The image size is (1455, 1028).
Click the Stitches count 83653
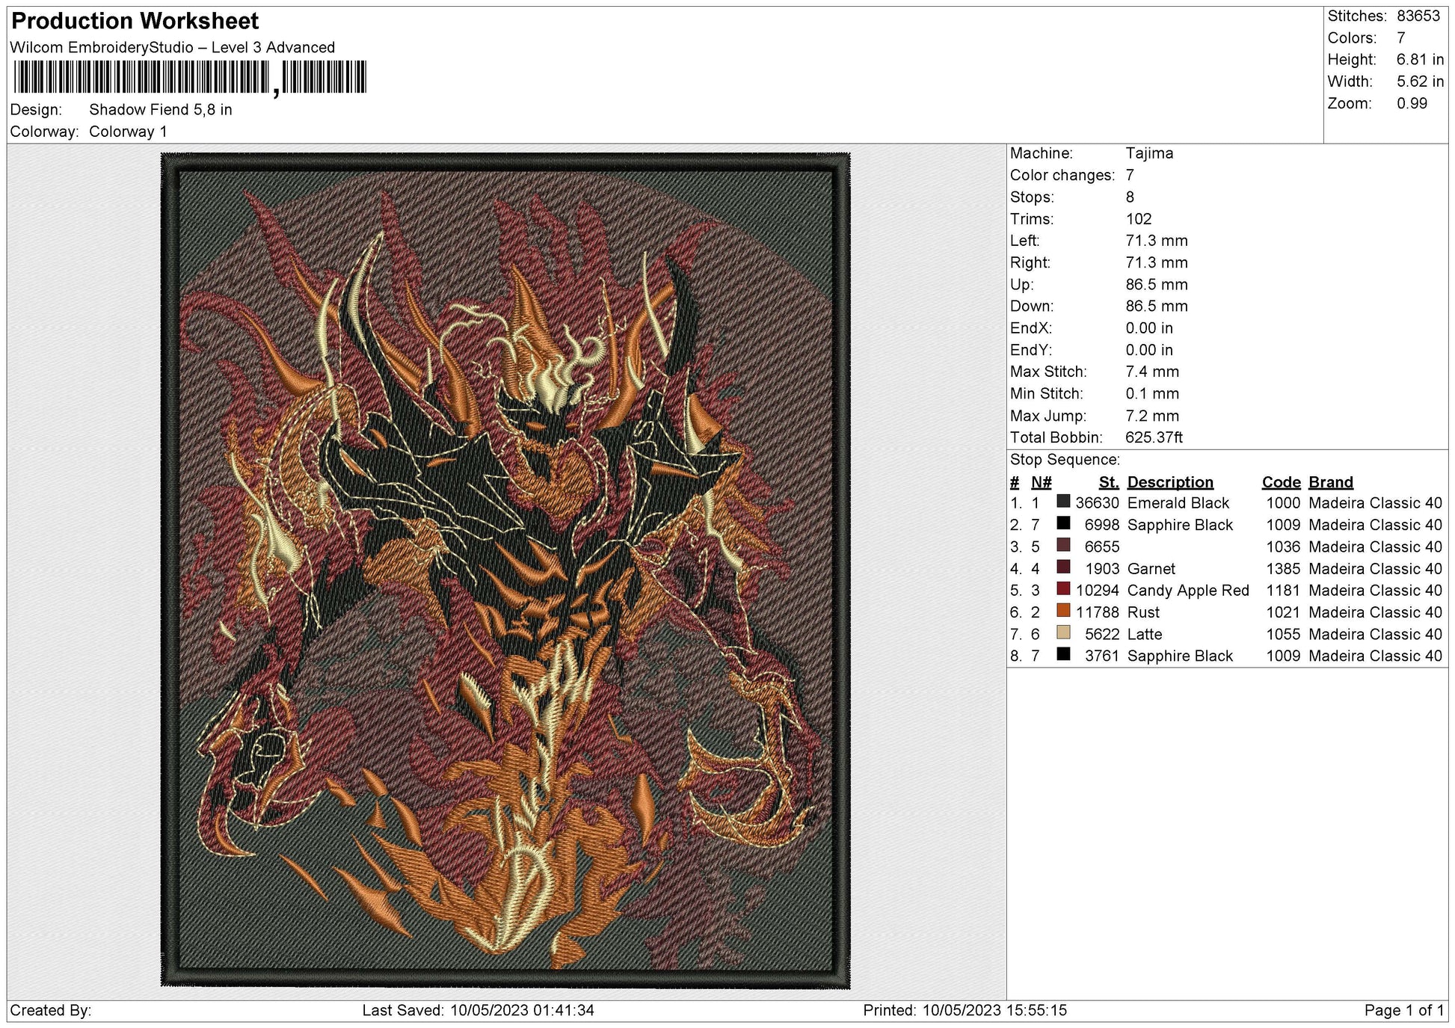(x=1417, y=16)
